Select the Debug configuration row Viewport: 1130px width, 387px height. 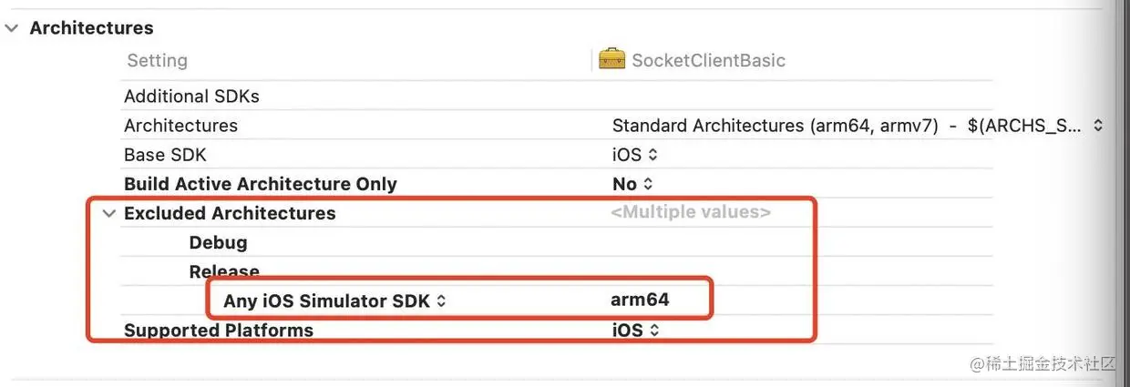pos(218,242)
